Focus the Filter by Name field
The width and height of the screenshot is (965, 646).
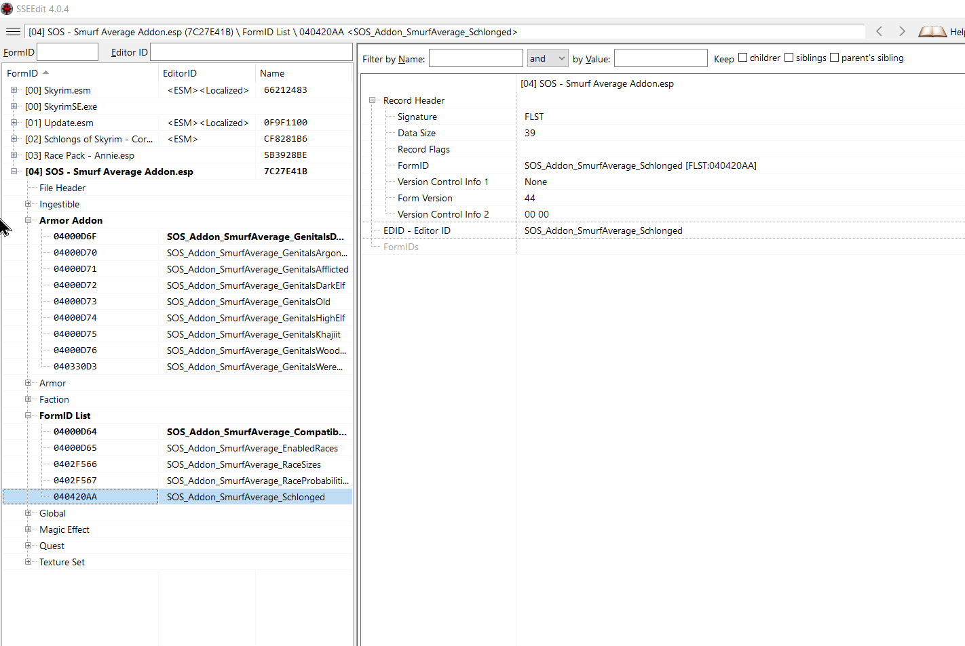coord(476,58)
